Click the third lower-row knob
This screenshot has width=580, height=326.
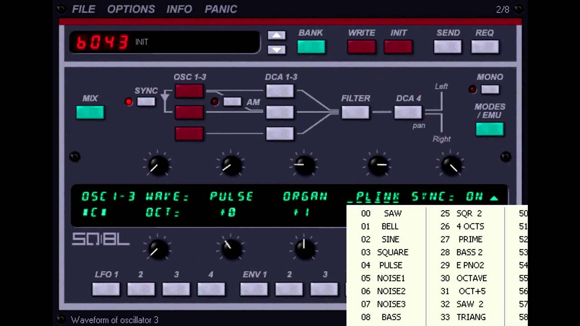pos(304,249)
